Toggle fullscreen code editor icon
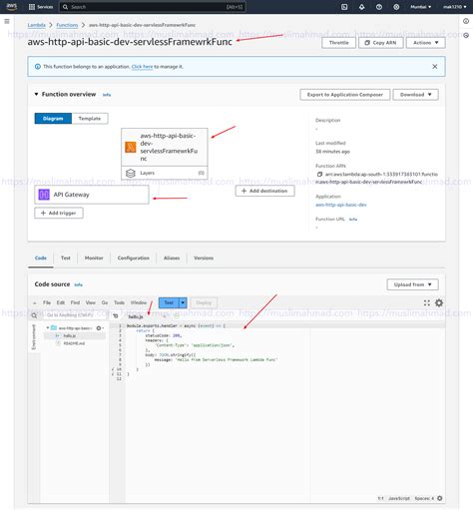This screenshot has height=510, width=473. pos(427,302)
